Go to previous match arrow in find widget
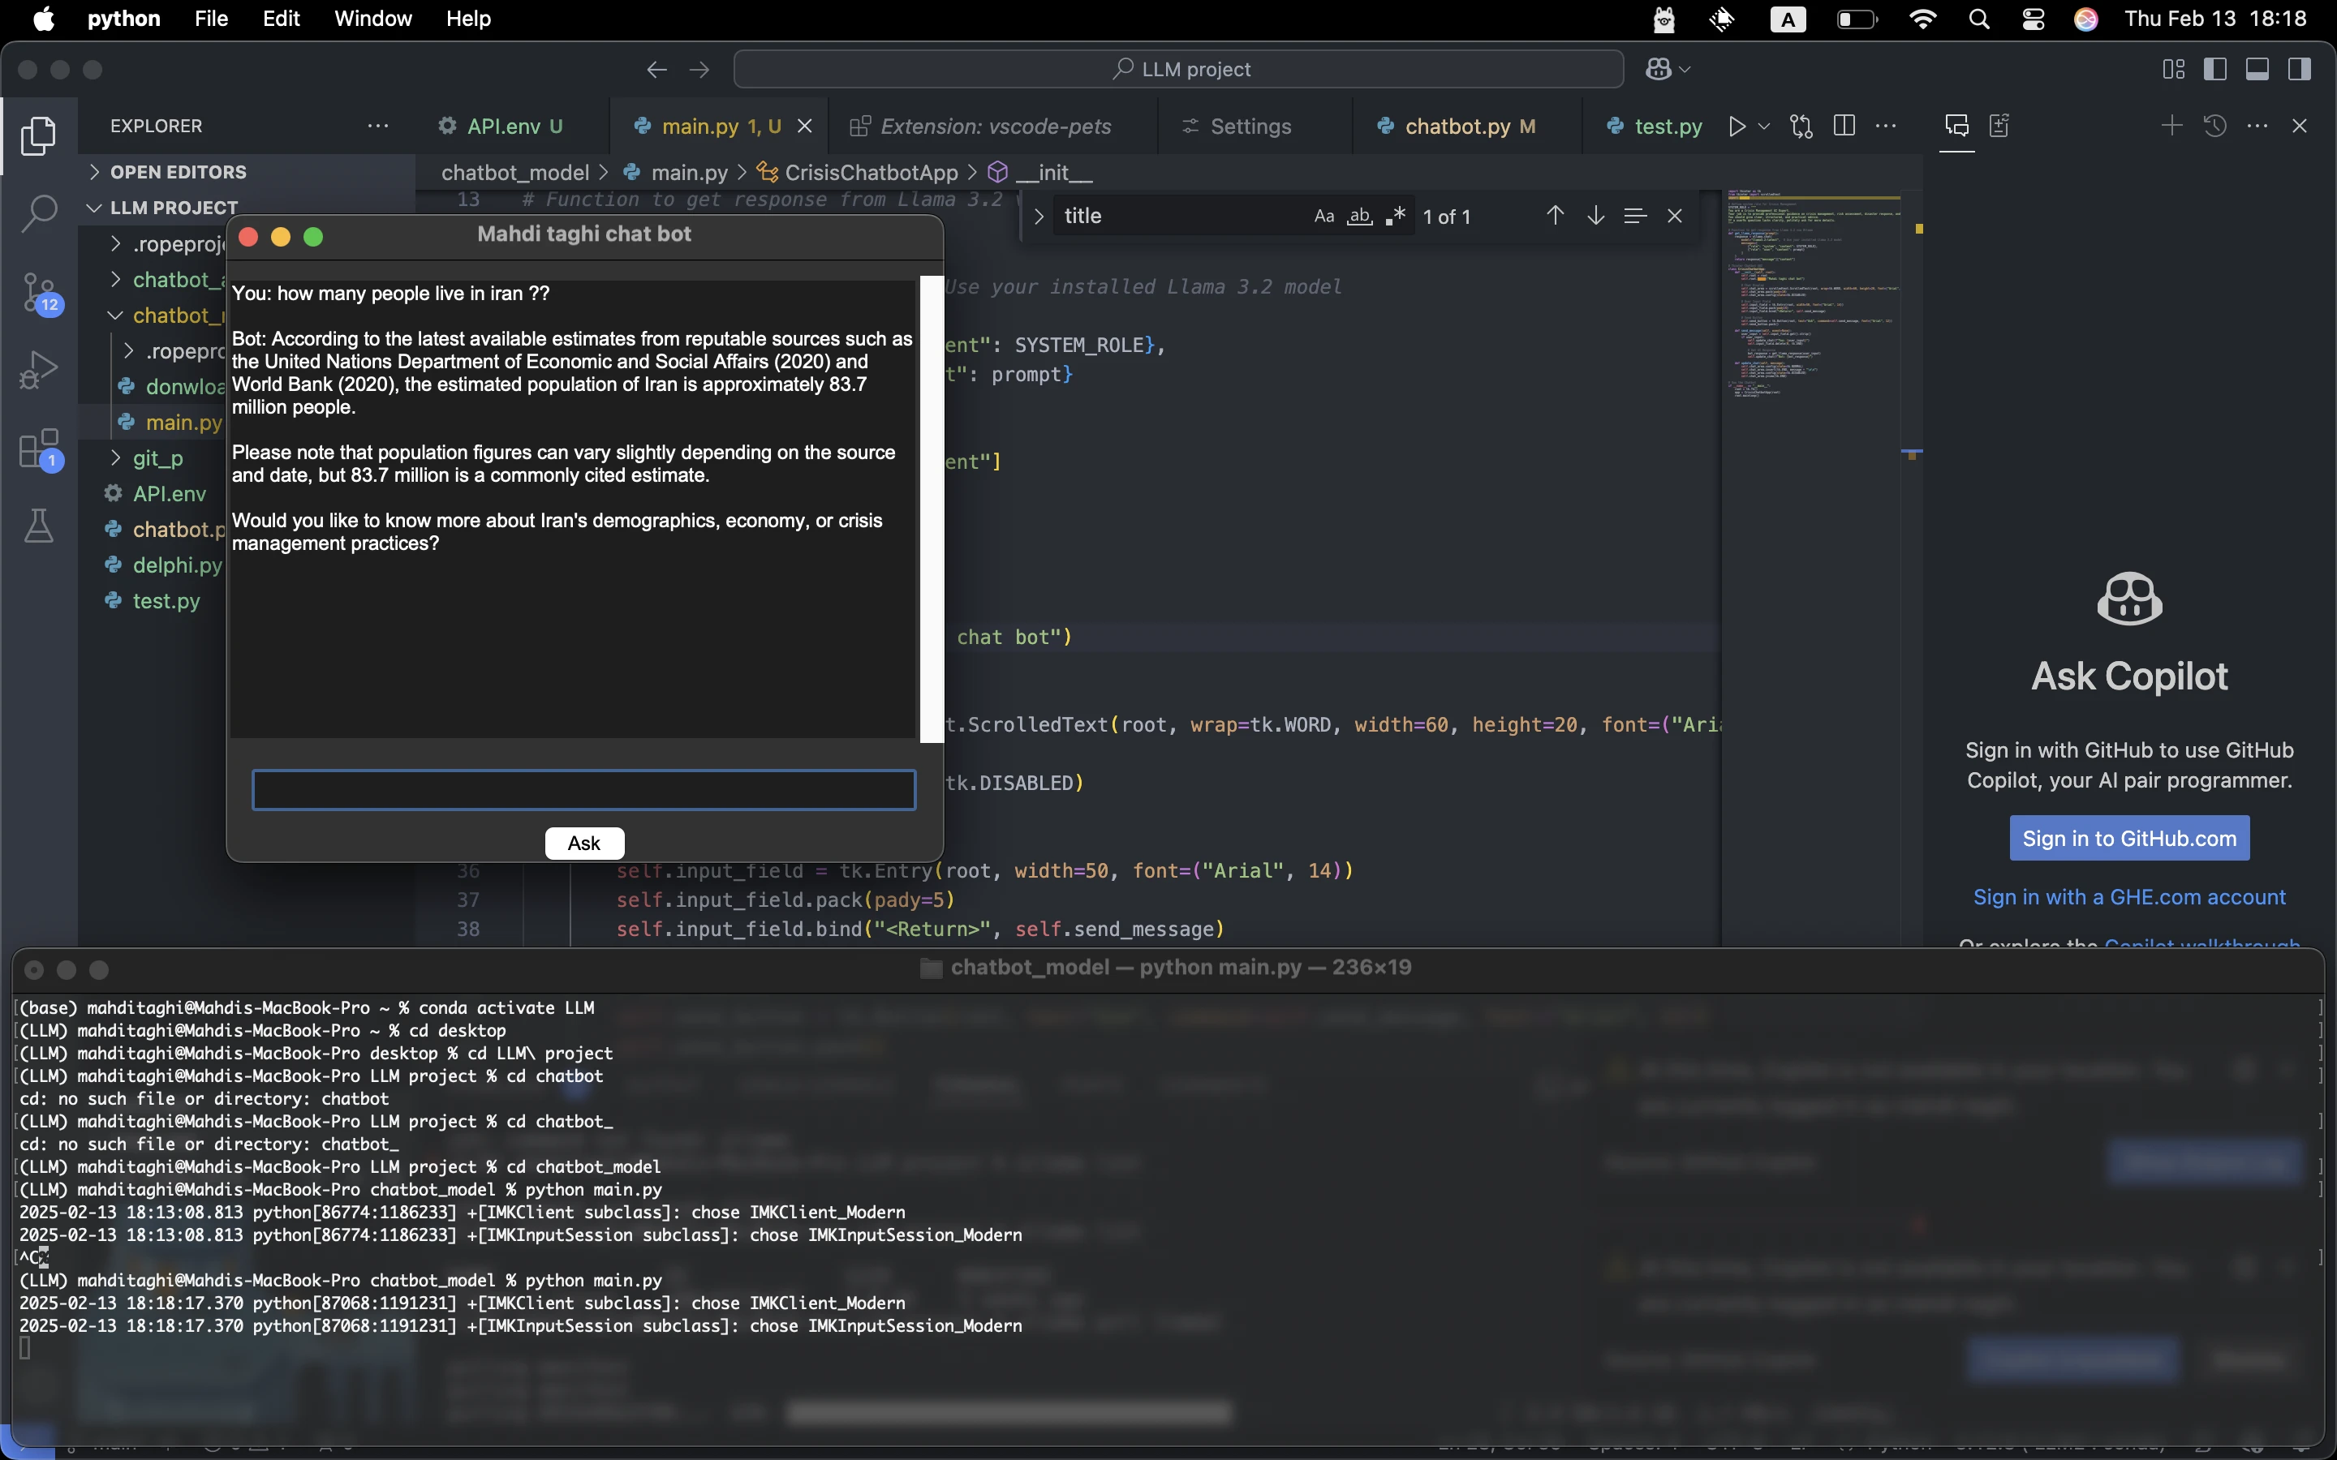 click(1555, 217)
